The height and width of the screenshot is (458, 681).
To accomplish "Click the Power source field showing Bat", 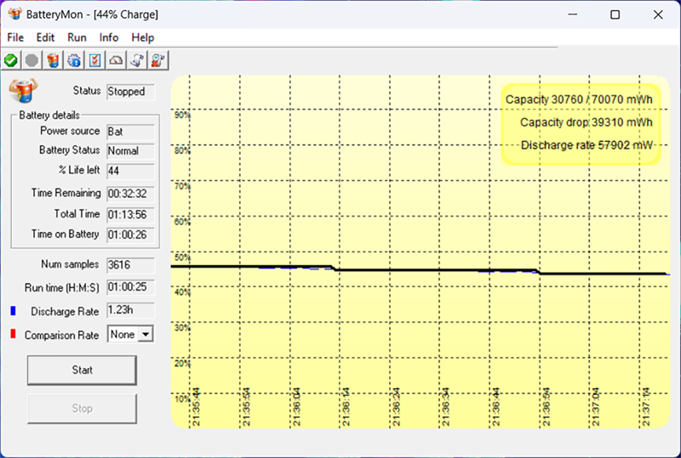I will coord(130,132).
